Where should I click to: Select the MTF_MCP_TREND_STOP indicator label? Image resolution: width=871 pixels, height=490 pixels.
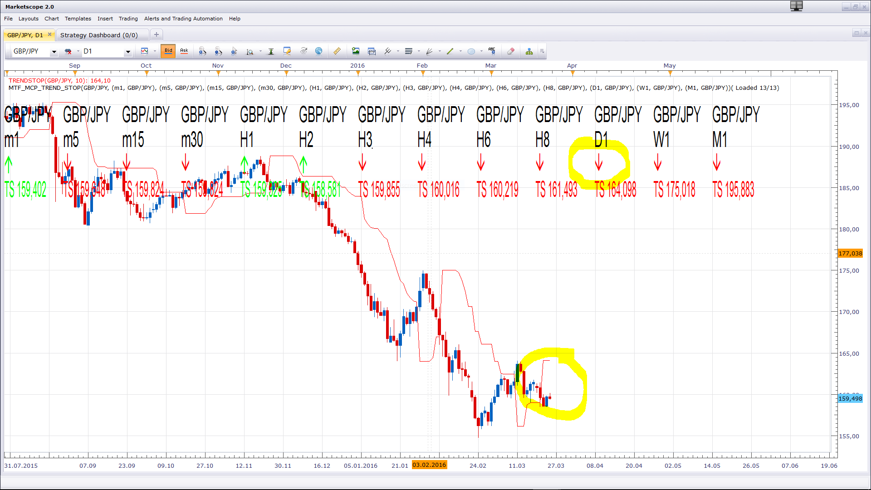(x=394, y=88)
